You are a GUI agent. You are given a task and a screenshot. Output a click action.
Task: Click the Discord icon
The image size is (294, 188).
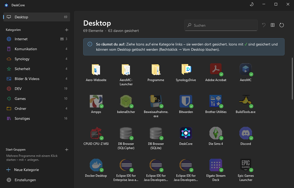[246, 133]
